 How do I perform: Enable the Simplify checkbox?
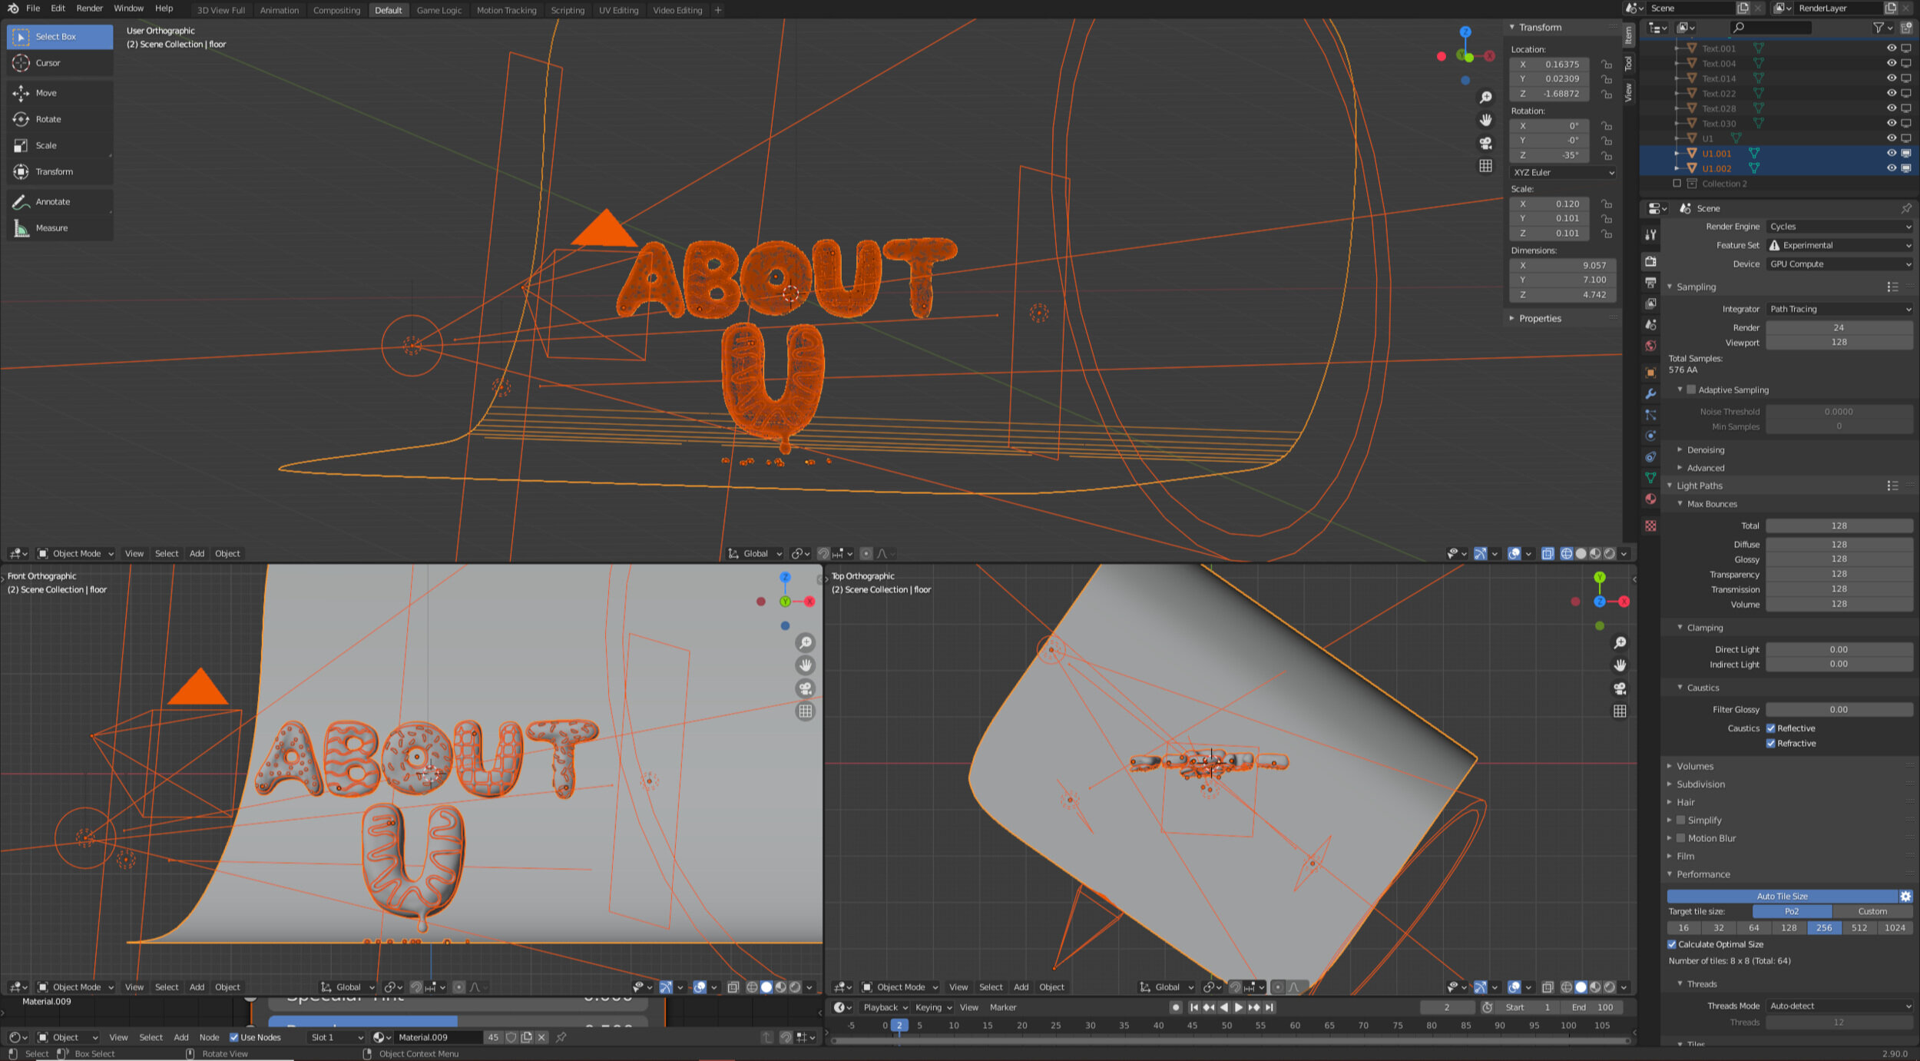click(1680, 821)
